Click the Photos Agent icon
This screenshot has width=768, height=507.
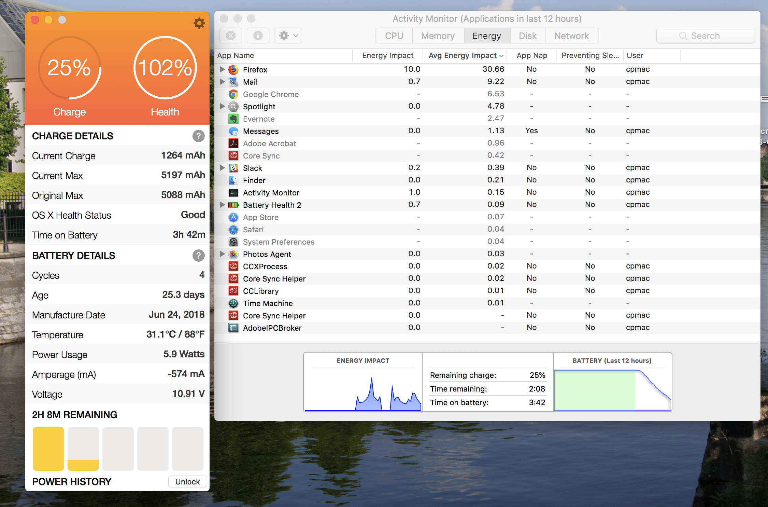(233, 254)
